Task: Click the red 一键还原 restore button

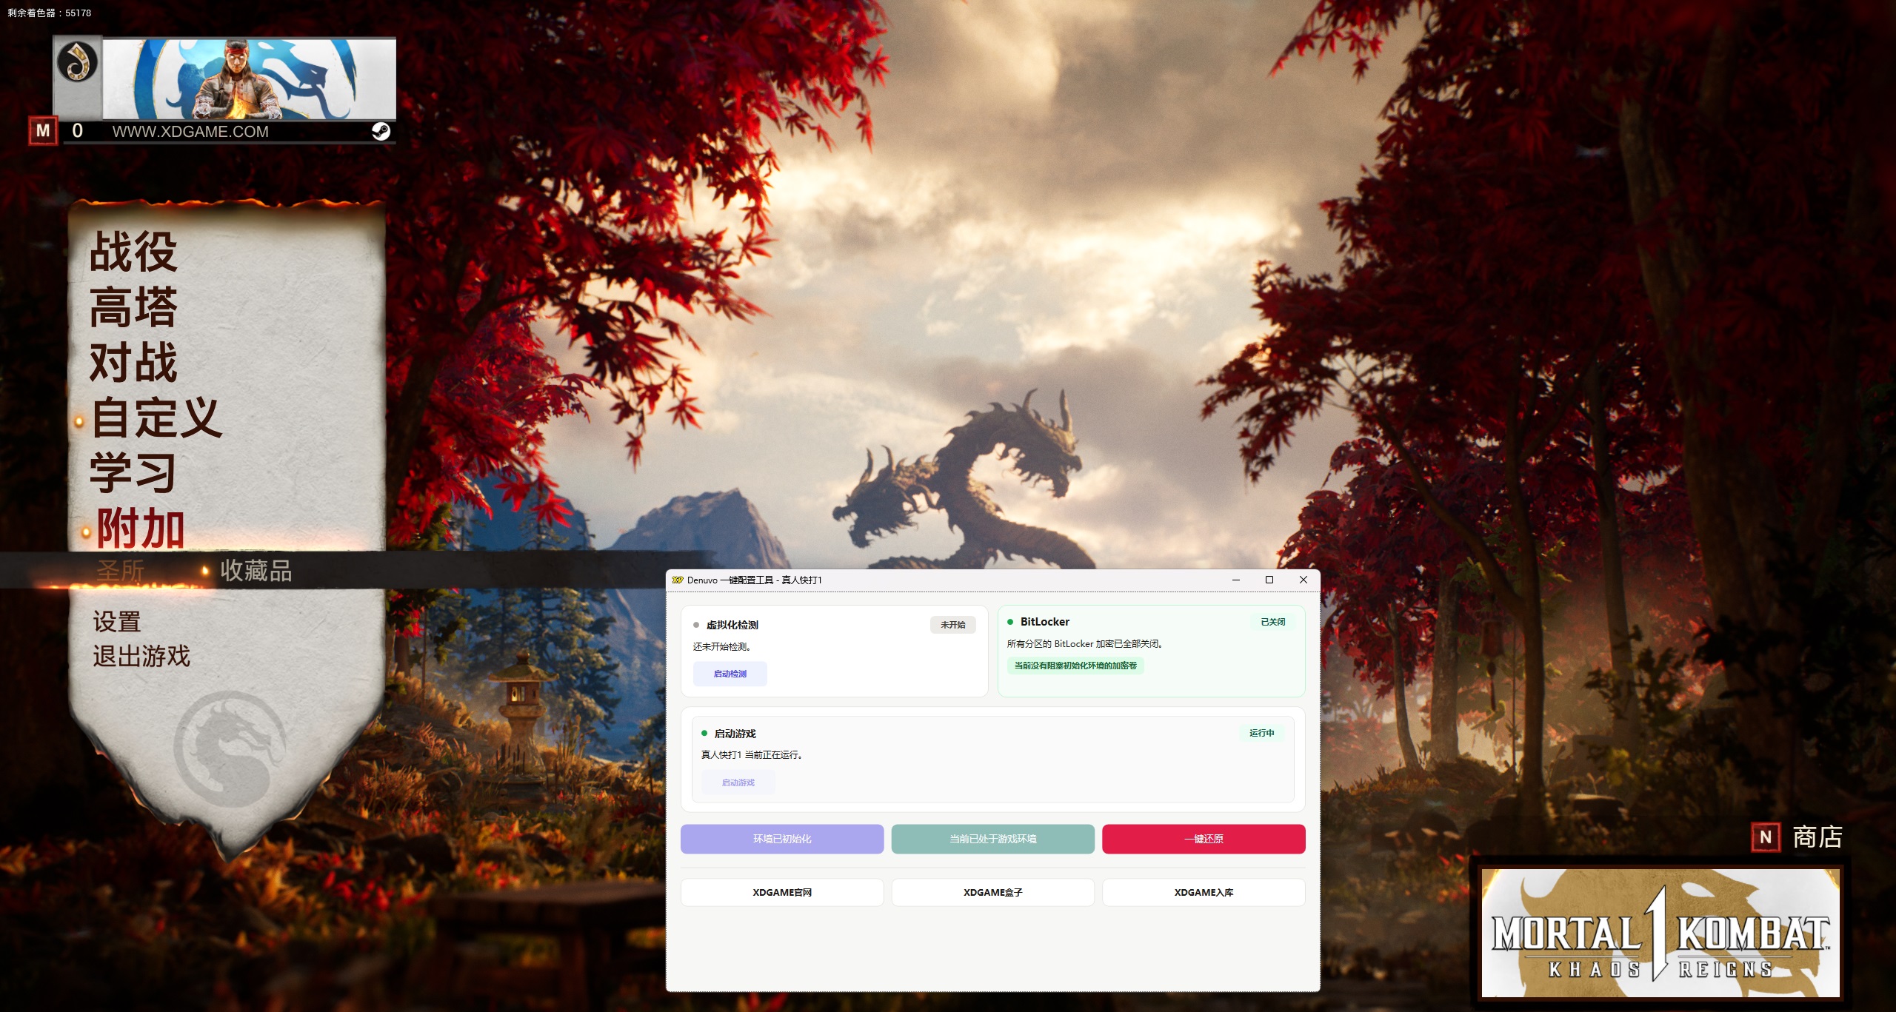Action: coord(1203,839)
